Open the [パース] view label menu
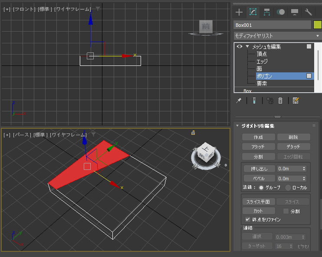This screenshot has width=322, height=257. [x=22, y=135]
